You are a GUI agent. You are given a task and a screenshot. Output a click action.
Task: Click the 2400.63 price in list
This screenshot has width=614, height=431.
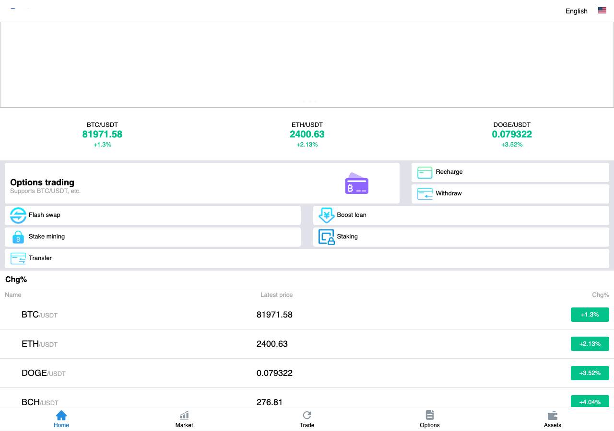coord(272,344)
